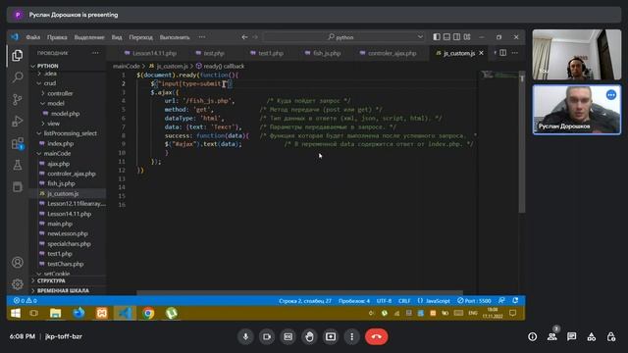Split the editor to the right
This screenshot has height=353, width=628.
[503, 53]
